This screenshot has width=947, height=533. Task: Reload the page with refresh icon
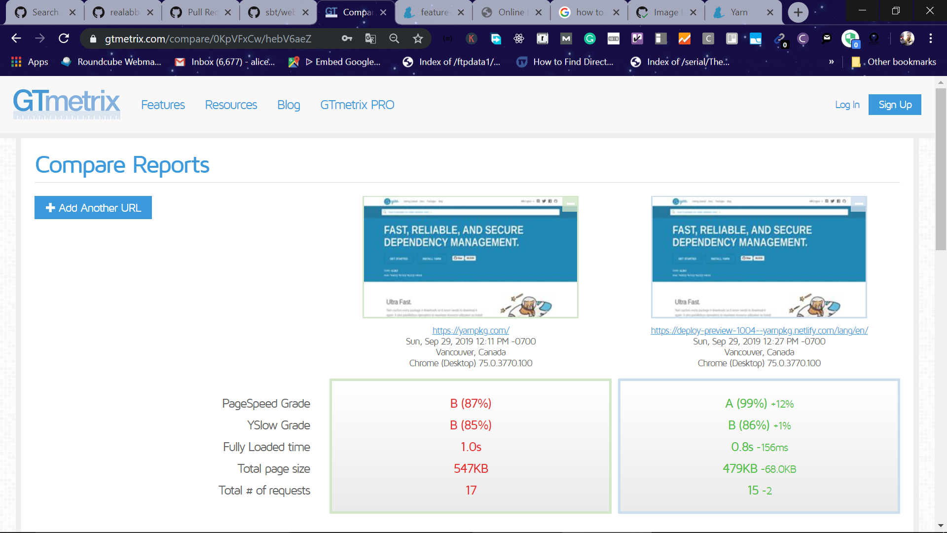64,38
